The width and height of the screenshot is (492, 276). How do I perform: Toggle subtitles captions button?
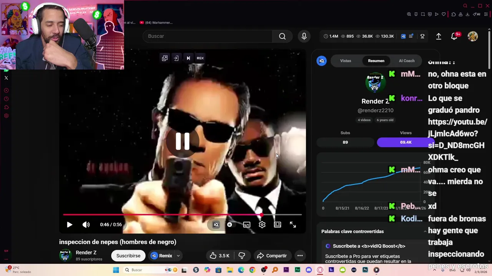(247, 225)
